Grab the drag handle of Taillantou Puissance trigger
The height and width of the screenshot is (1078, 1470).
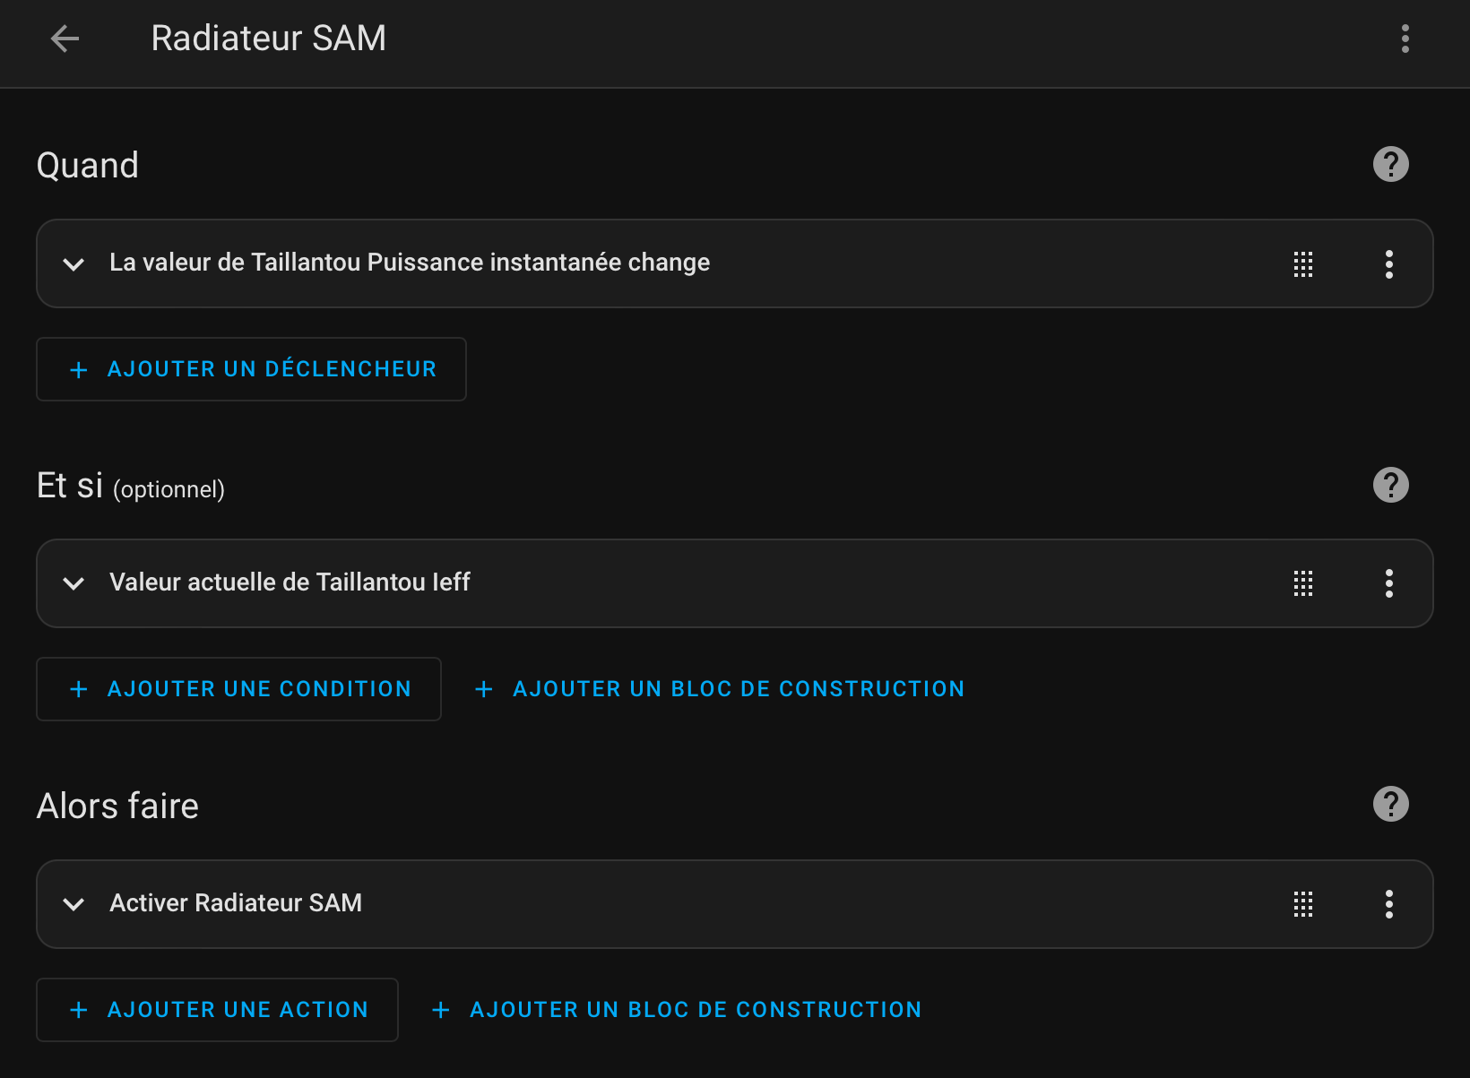(x=1303, y=264)
